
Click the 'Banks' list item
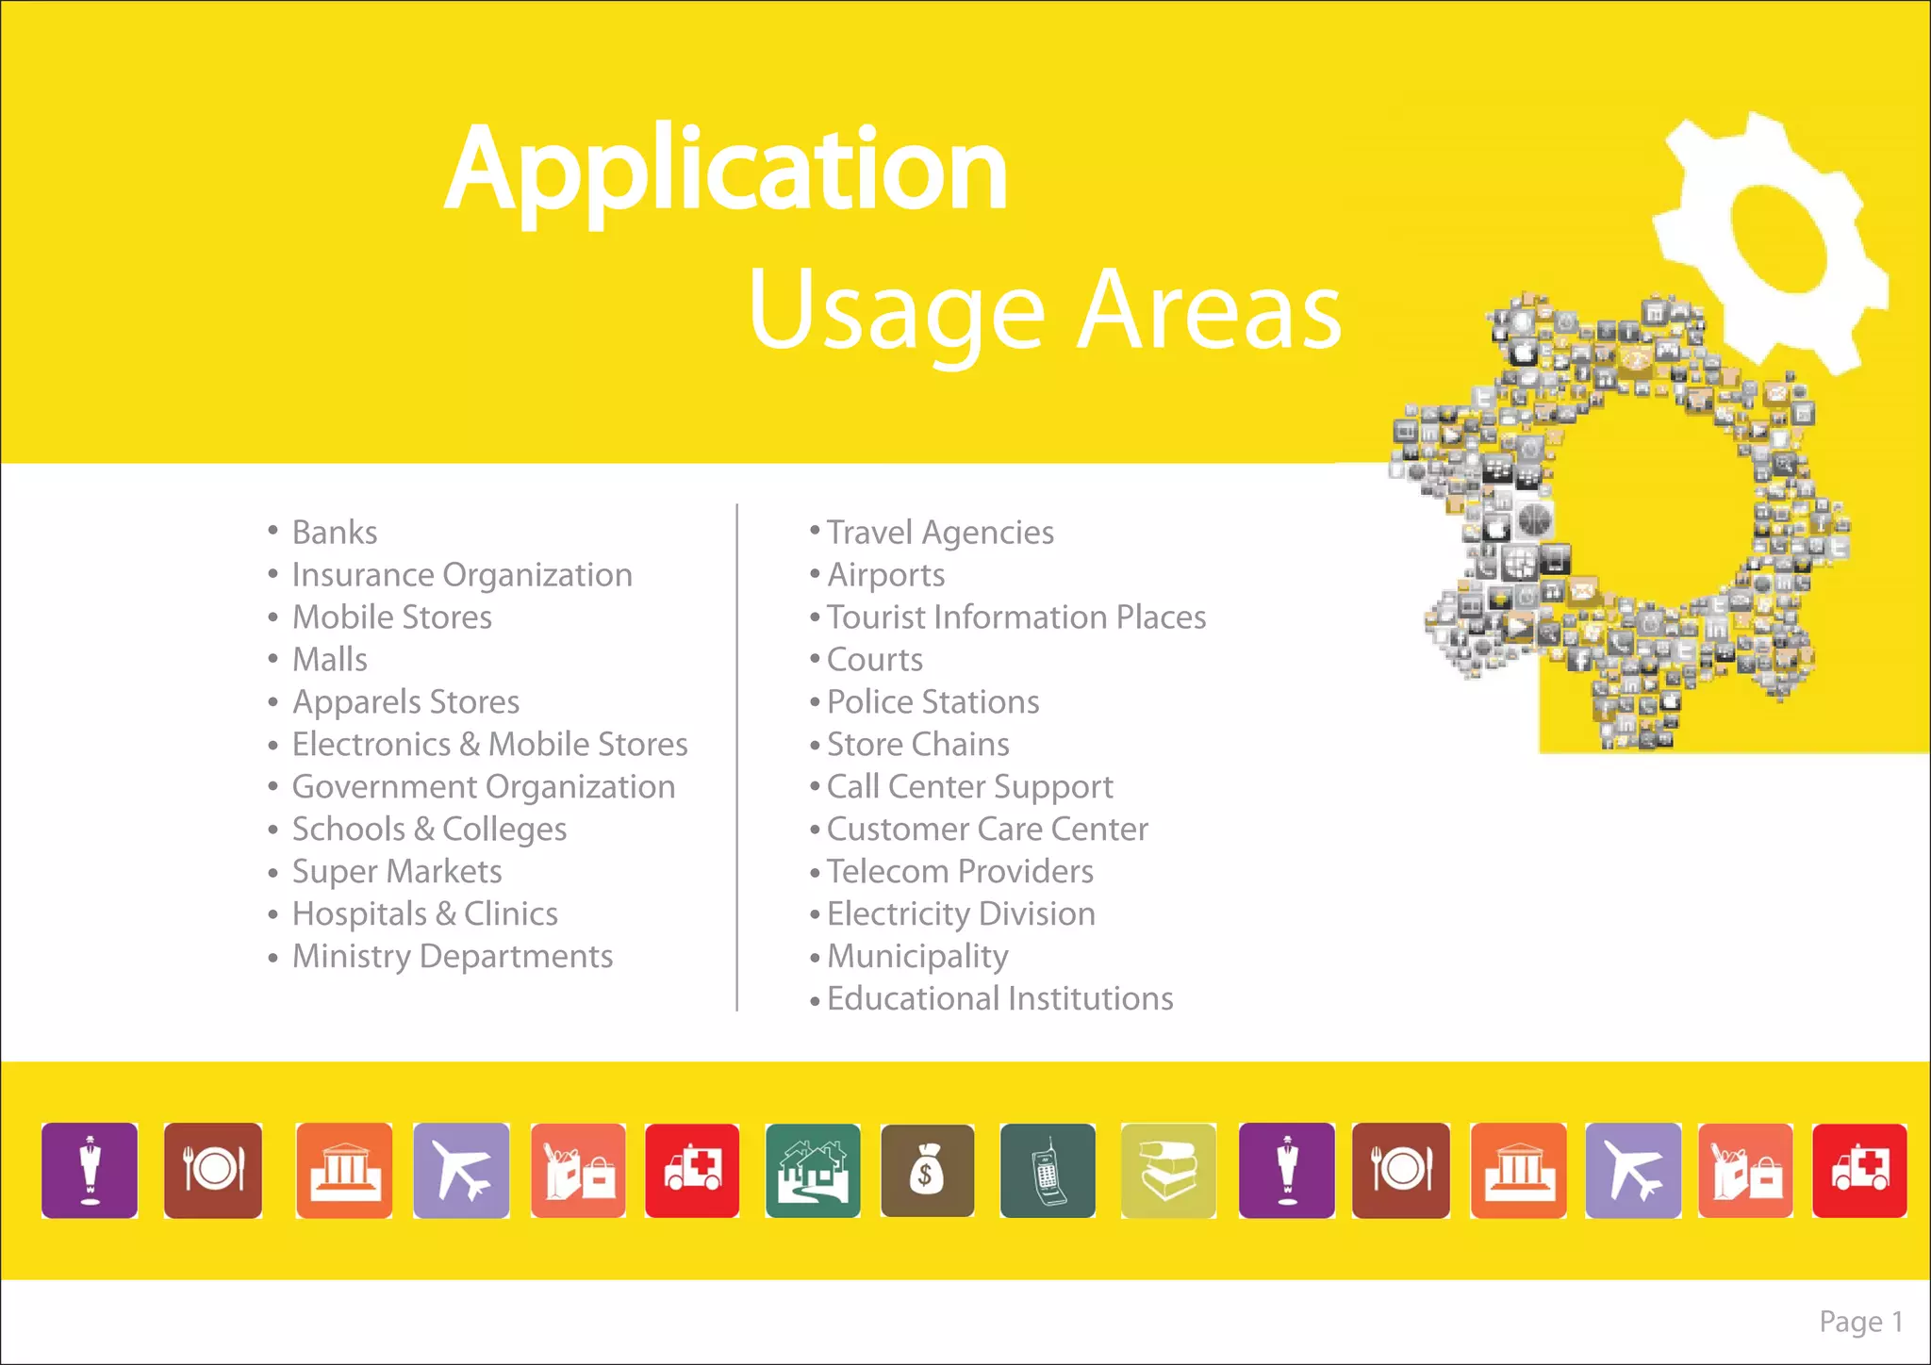point(335,533)
